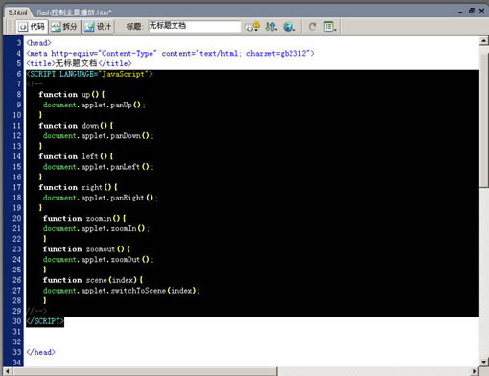Screen dimensions: 489x376
Task: Click the horizontal scrollbar right arrow
Action: [x=475, y=371]
